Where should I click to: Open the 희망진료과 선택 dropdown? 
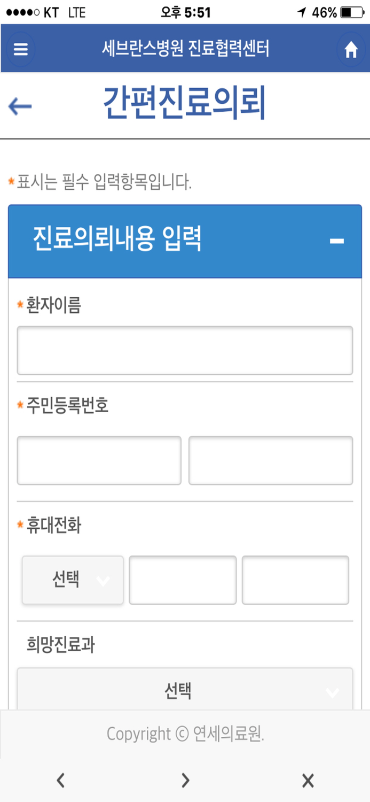pos(185,690)
